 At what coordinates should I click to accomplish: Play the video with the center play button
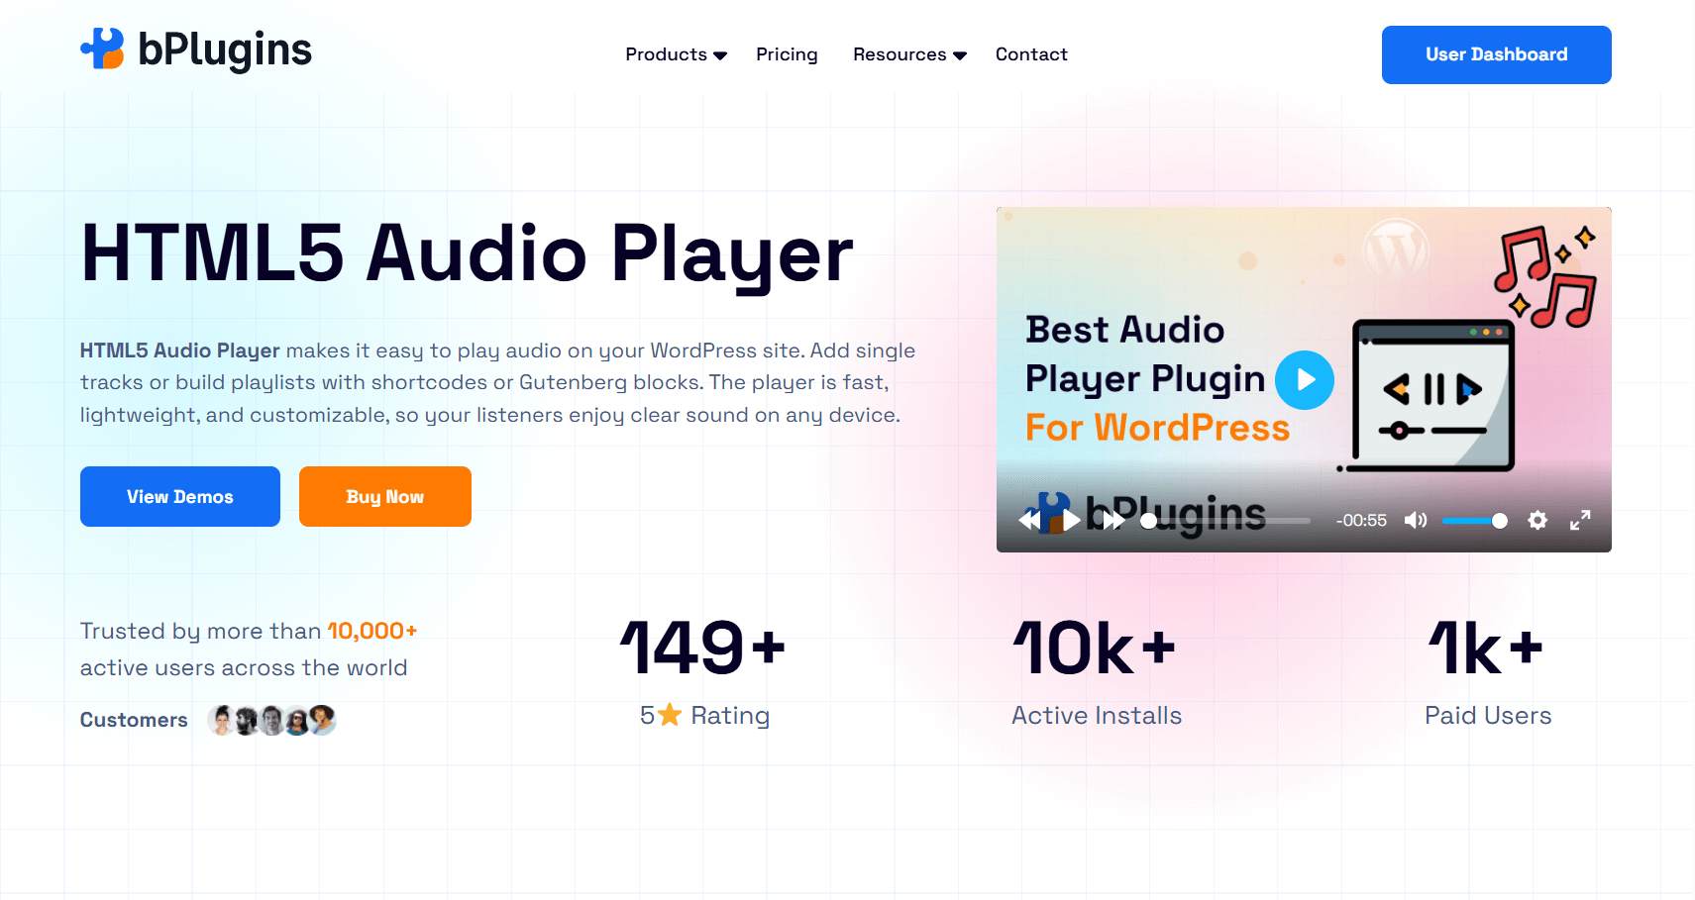[1305, 380]
